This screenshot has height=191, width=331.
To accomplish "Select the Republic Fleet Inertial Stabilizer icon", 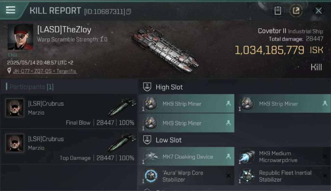I will 247,176.
